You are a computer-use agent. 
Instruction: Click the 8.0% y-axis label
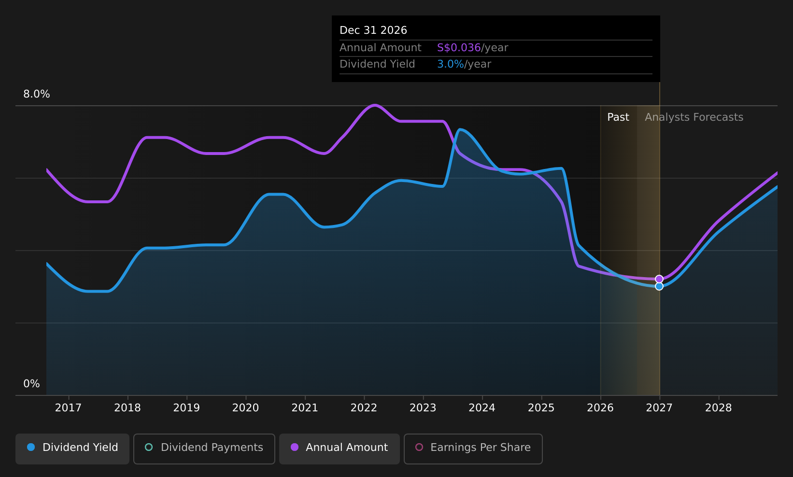37,94
